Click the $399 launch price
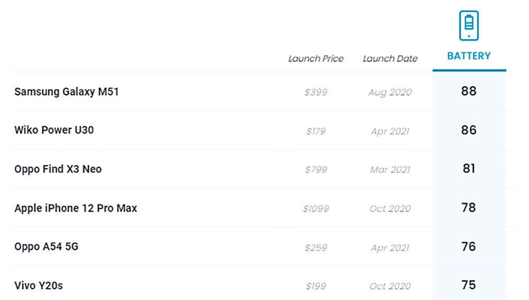Screen dimensions: 529x300 (316, 92)
